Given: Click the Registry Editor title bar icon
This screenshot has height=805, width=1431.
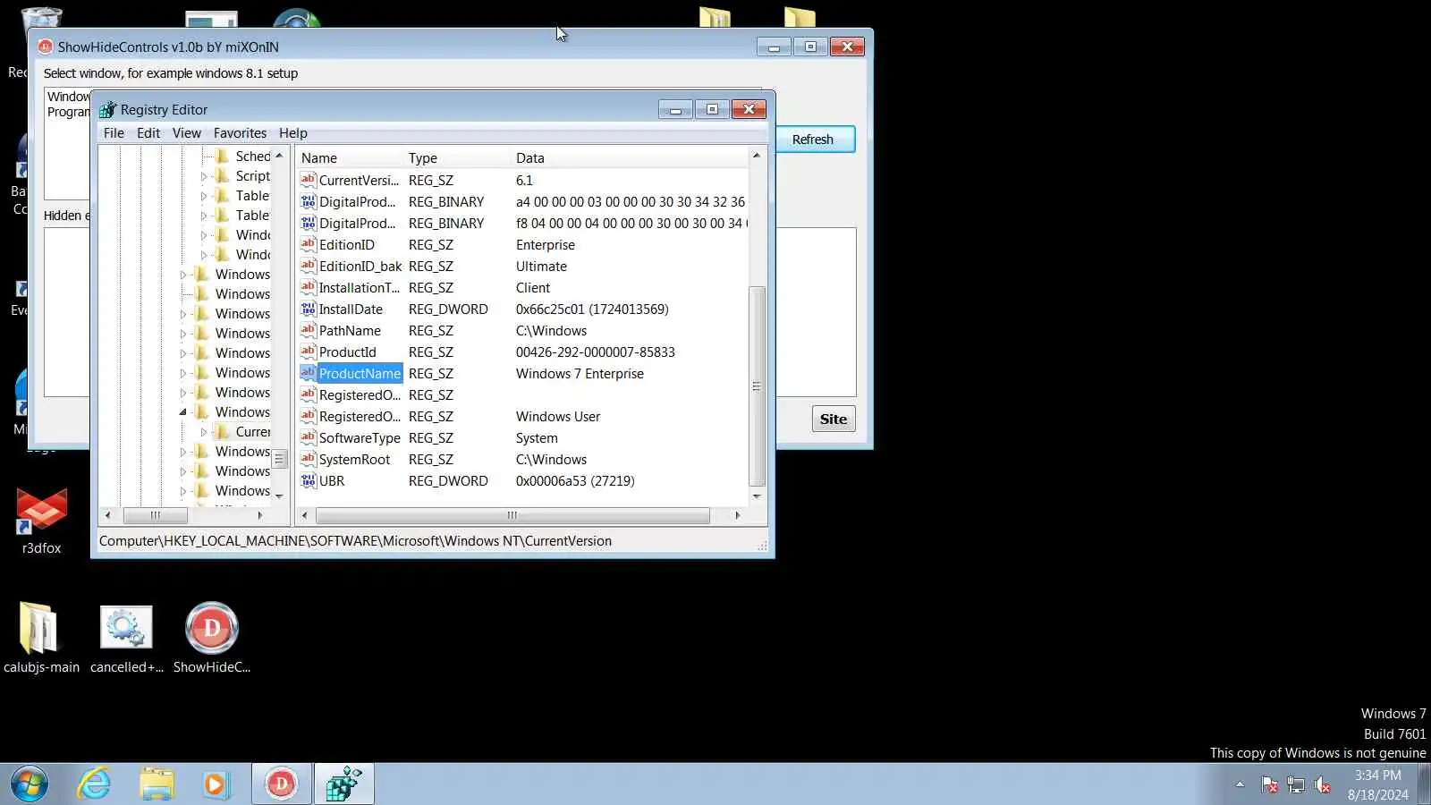Looking at the screenshot, I should (108, 109).
